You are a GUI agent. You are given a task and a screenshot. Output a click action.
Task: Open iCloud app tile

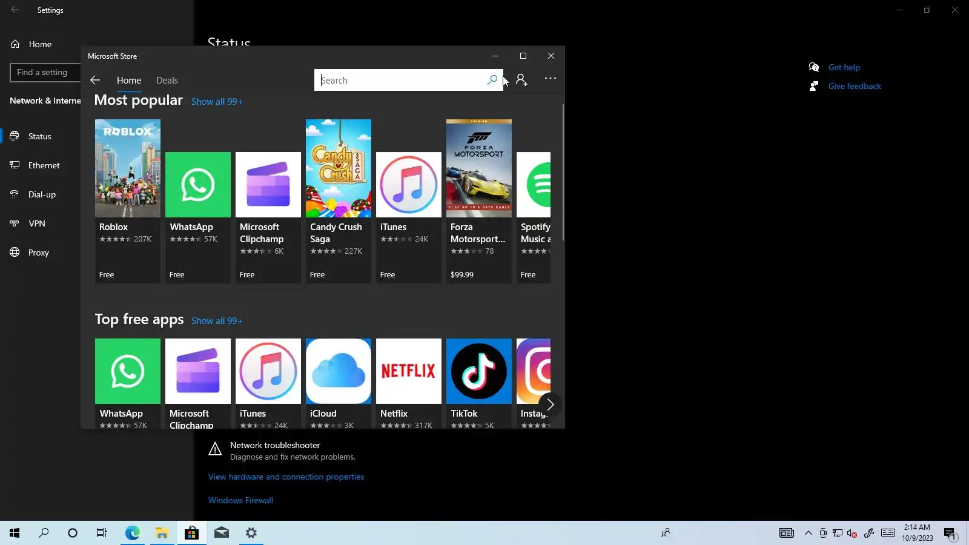339,383
